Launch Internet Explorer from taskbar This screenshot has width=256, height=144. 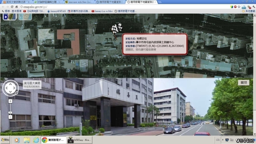[36, 140]
